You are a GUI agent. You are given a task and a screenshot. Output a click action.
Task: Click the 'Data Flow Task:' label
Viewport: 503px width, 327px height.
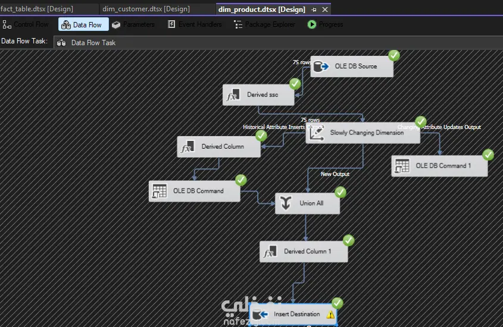pyautogui.click(x=24, y=41)
